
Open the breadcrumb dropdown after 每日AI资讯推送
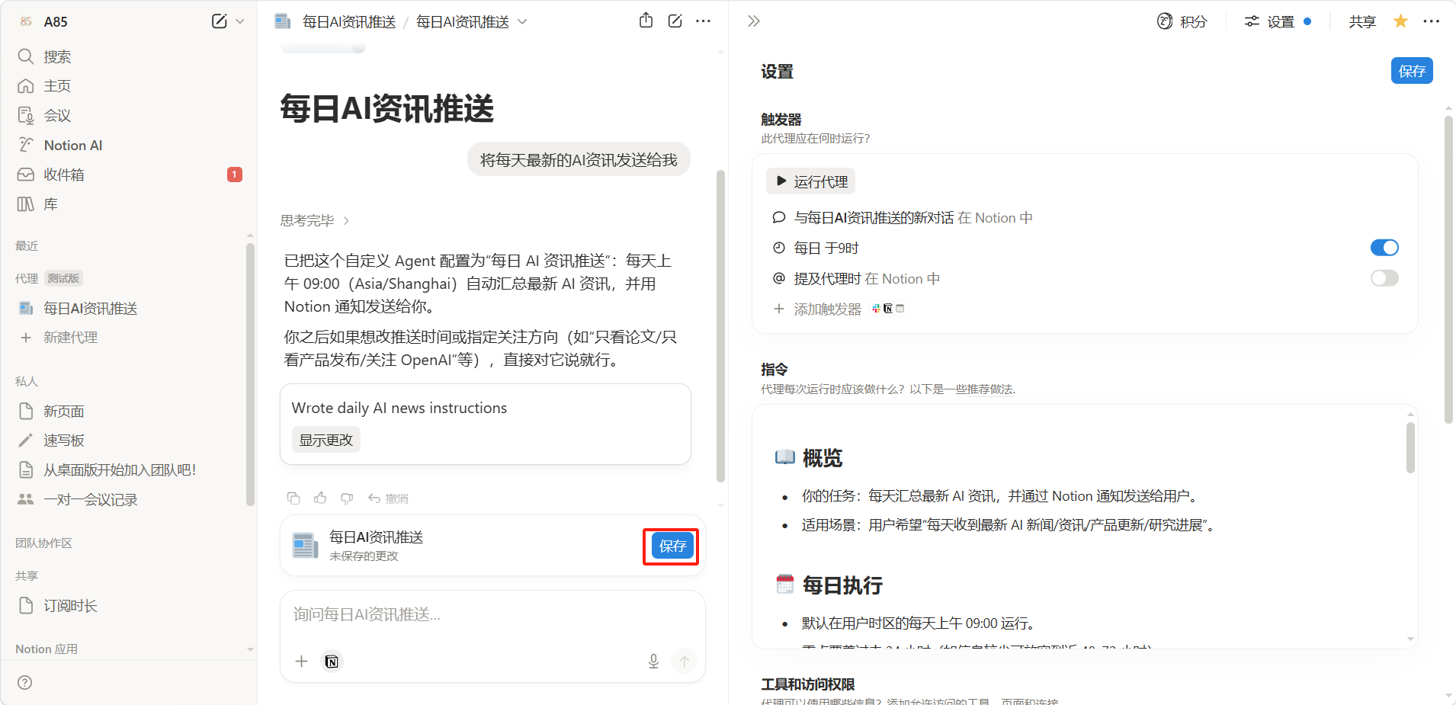pyautogui.click(x=523, y=21)
